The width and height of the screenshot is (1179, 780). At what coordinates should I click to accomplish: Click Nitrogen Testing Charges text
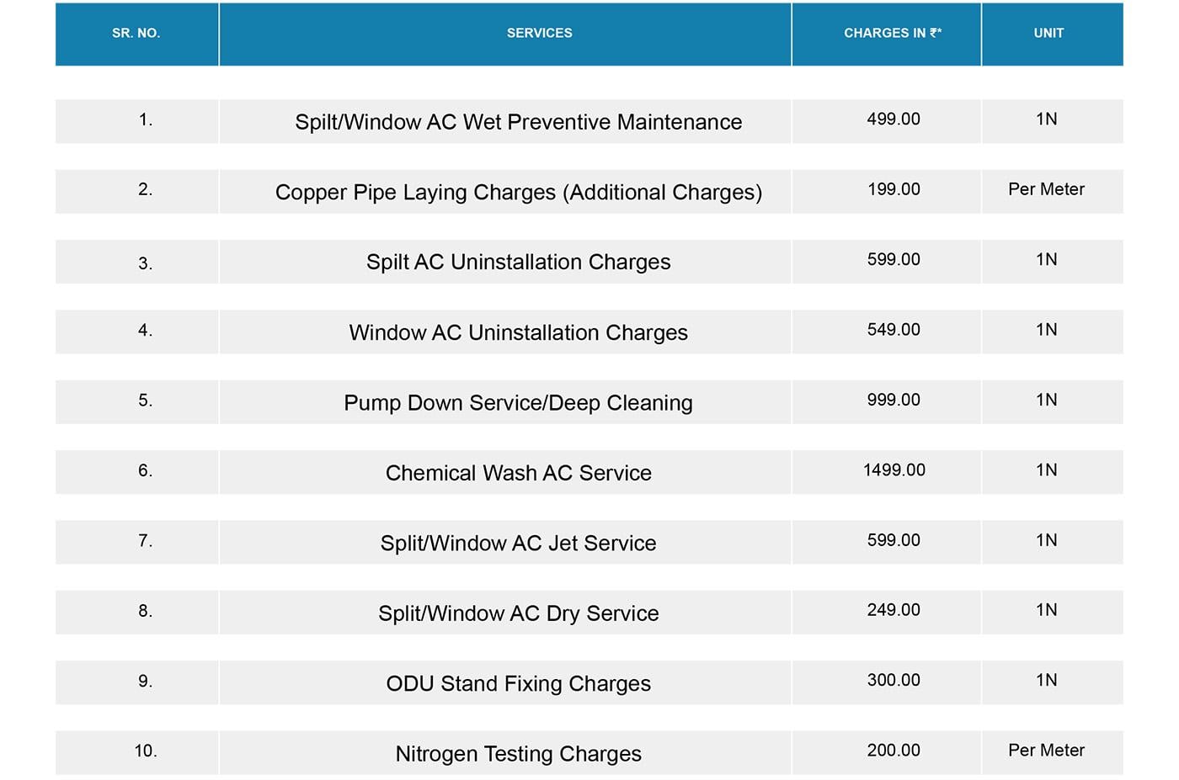[x=518, y=754]
